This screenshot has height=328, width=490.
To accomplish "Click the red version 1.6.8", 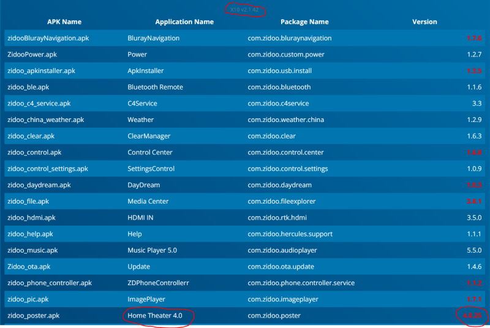I will click(x=474, y=152).
